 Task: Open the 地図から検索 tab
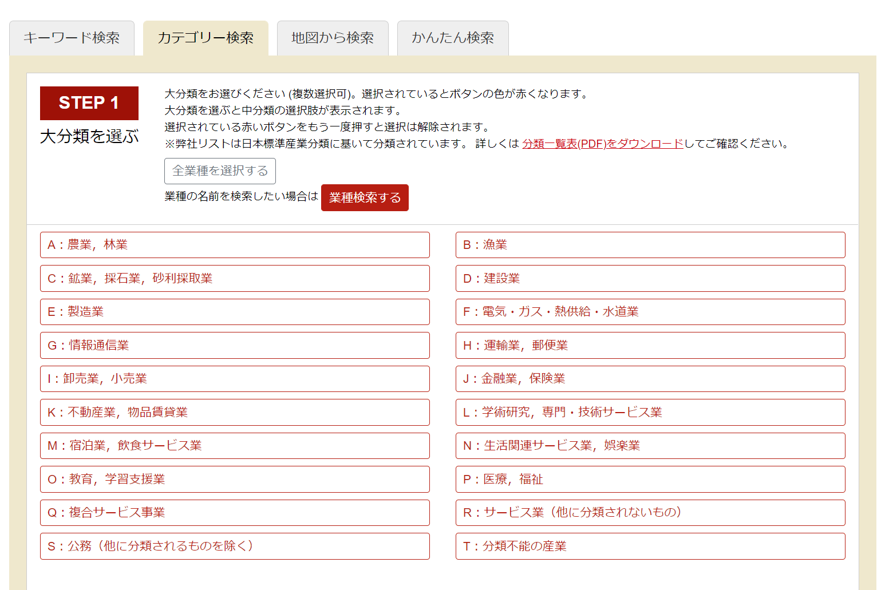[333, 38]
